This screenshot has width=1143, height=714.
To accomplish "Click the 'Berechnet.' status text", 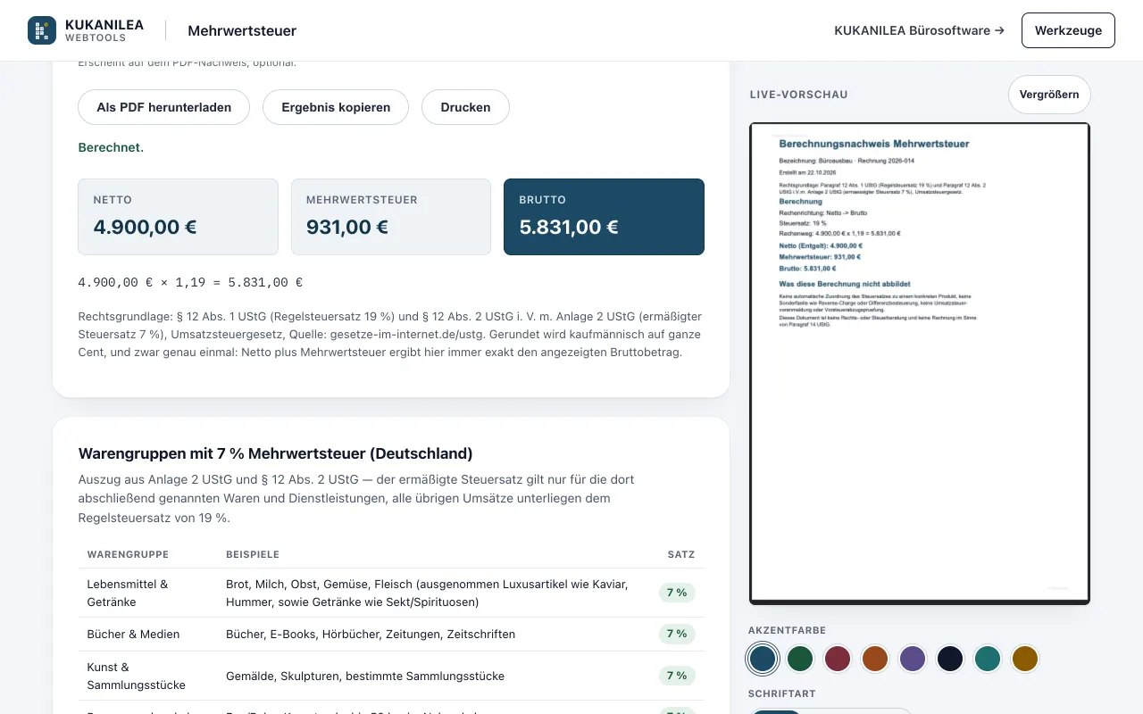I will click(111, 147).
